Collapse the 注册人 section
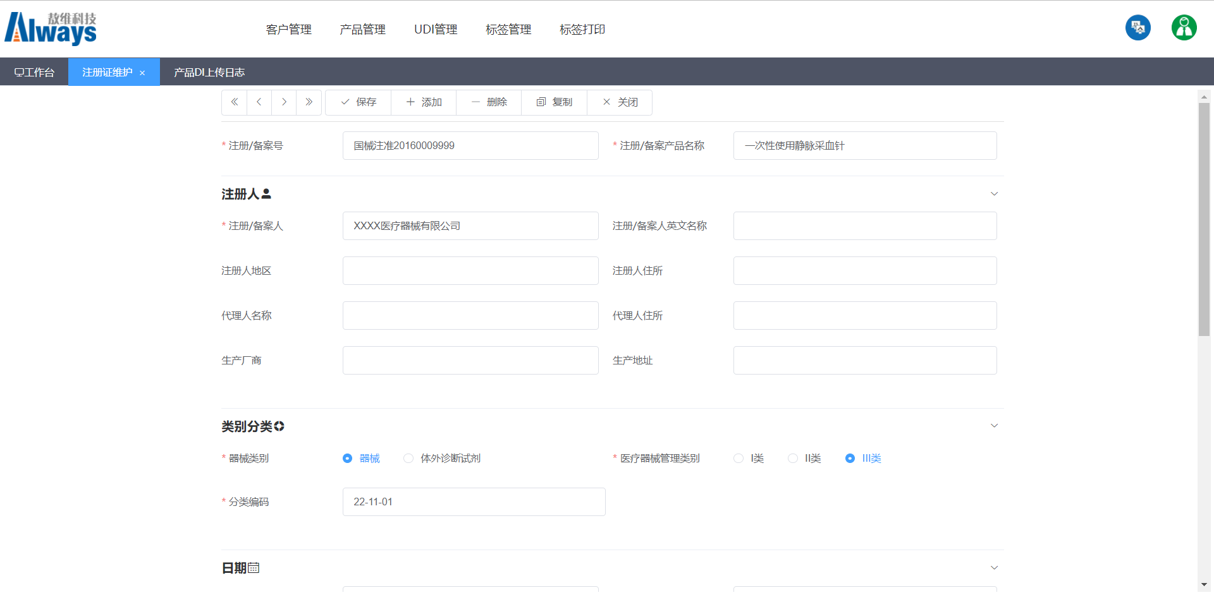Screen dimensions: 1214x595 pos(994,194)
